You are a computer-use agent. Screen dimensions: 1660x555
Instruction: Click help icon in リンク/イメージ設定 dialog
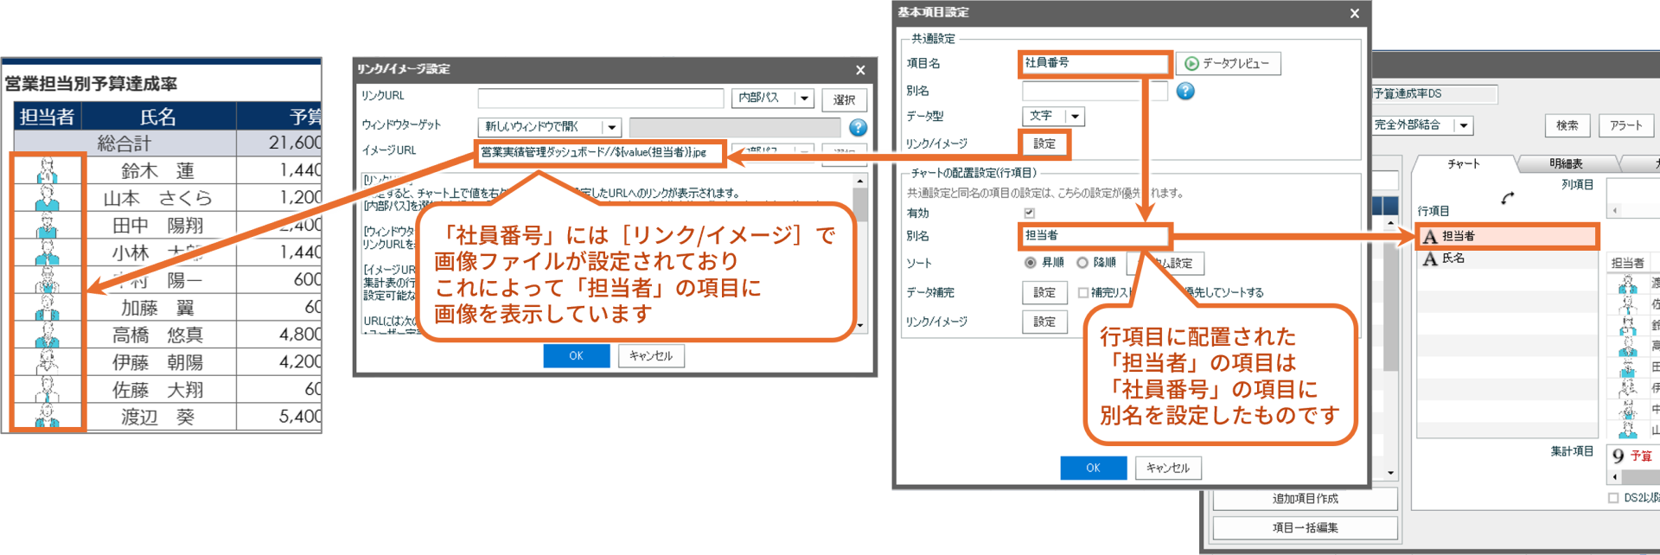pos(858,128)
